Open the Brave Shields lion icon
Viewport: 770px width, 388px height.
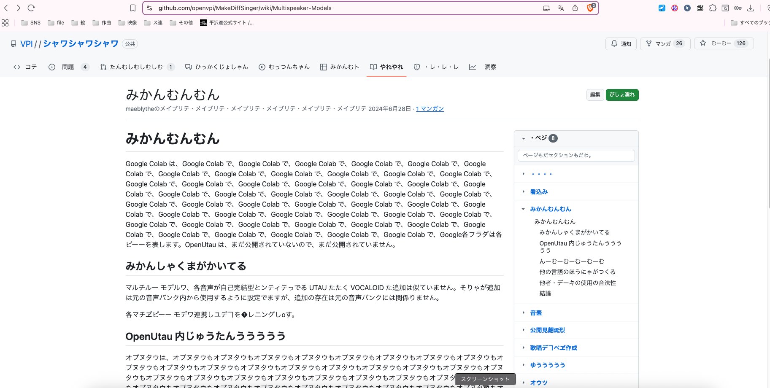coord(590,8)
